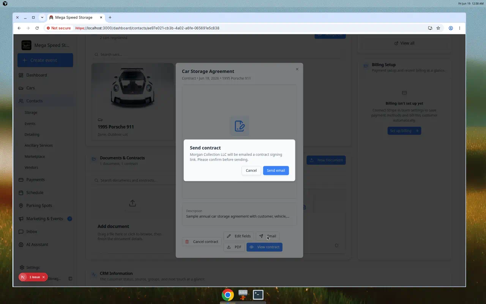486x304 pixels.
Task: Download the contract as PDF
Action: [x=234, y=247]
